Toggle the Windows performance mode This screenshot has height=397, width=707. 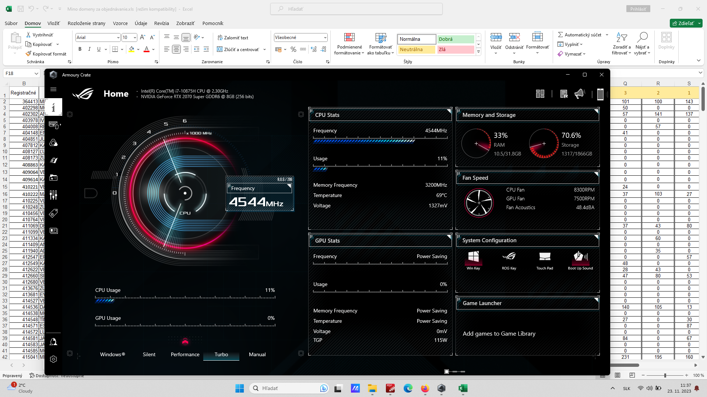113,354
